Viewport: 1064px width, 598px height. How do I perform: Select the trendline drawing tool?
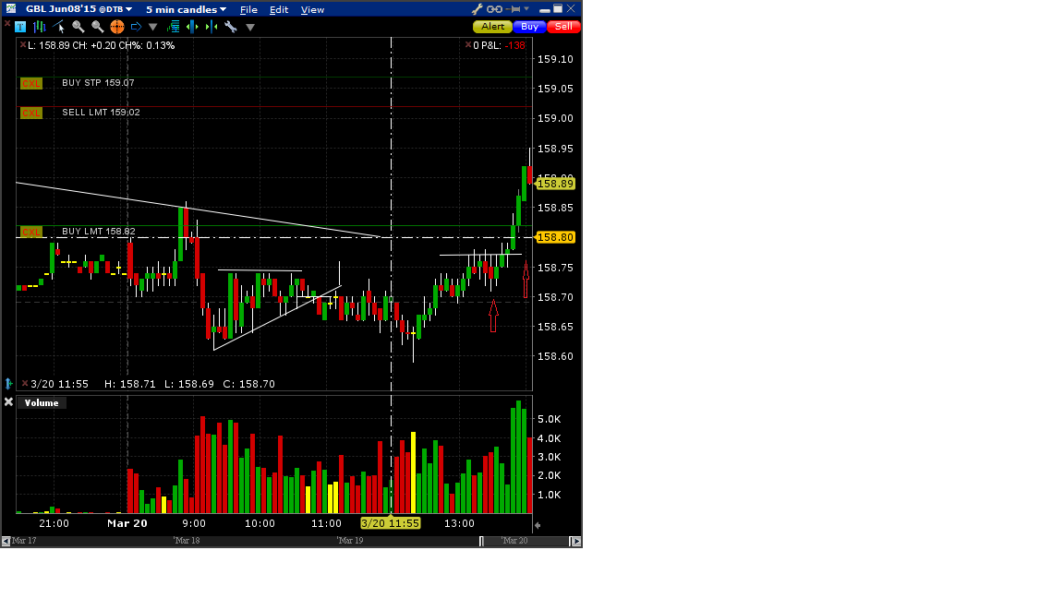pos(58,27)
